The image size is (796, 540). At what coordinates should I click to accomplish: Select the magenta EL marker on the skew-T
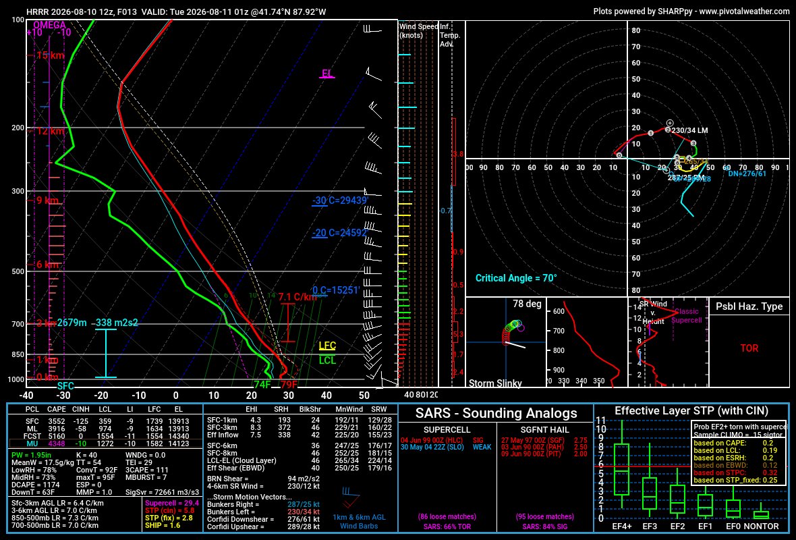[327, 73]
